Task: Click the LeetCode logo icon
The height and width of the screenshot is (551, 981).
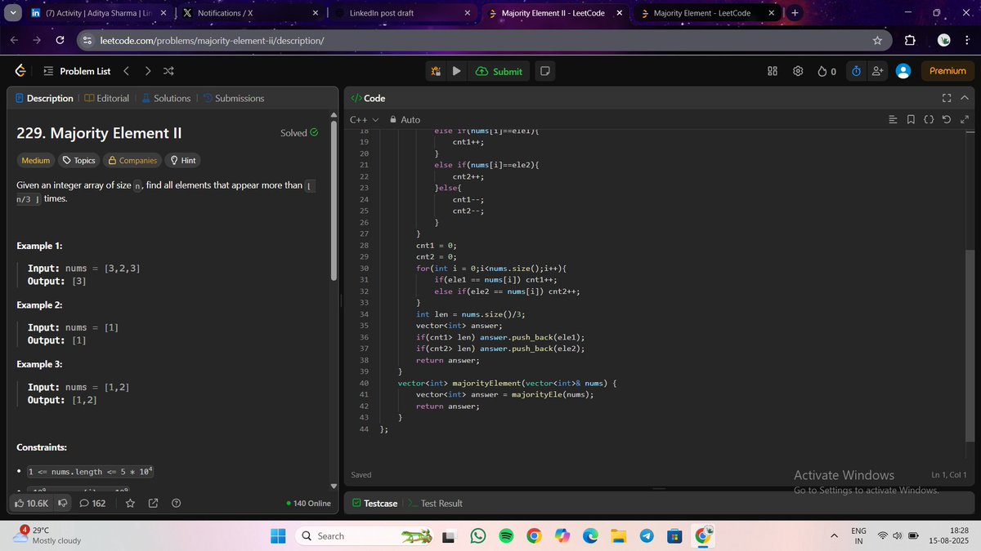Action: [20, 71]
